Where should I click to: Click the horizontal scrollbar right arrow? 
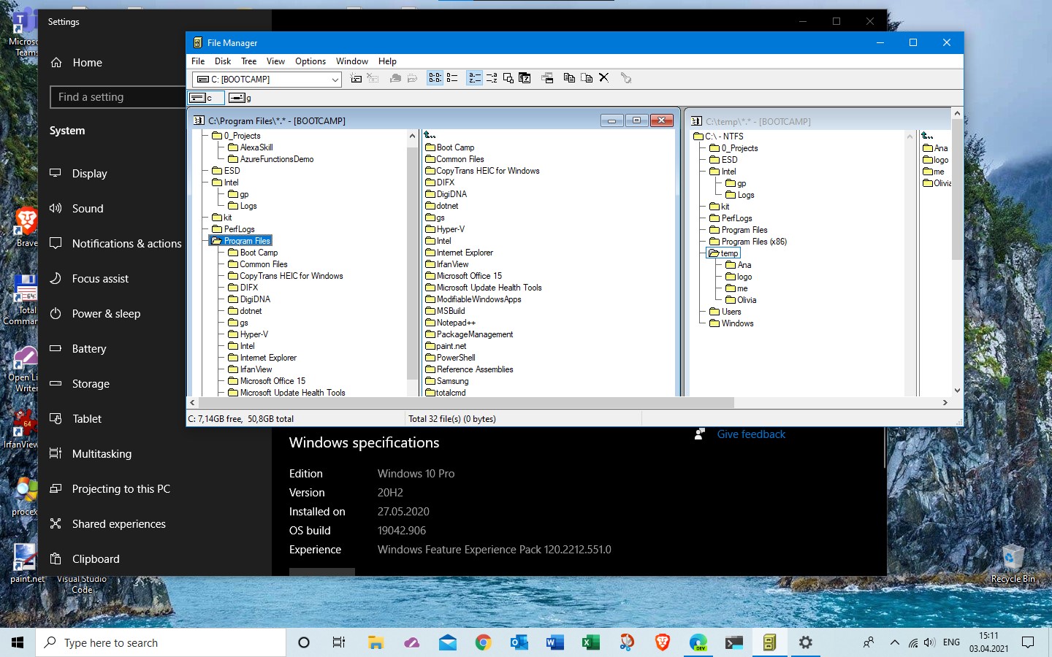(945, 402)
